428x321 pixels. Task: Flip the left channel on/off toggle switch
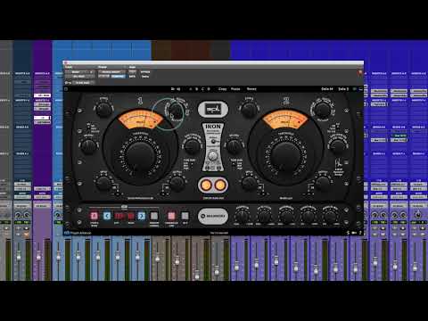[88, 127]
